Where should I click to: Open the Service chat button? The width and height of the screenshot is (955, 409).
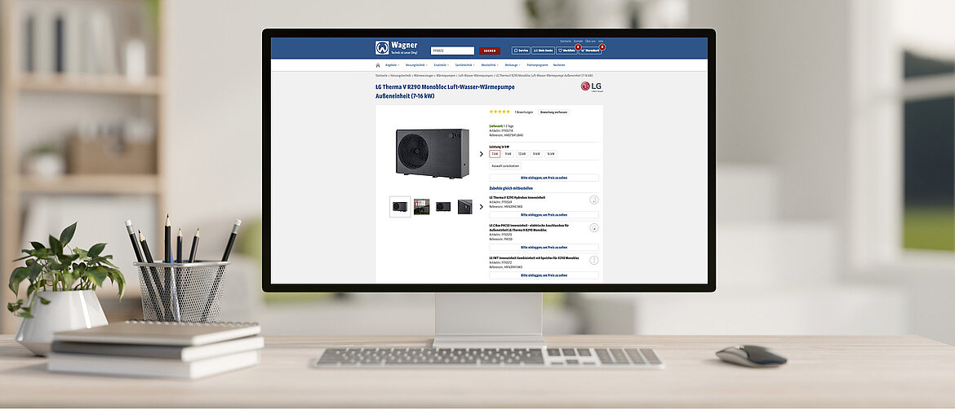coord(521,51)
